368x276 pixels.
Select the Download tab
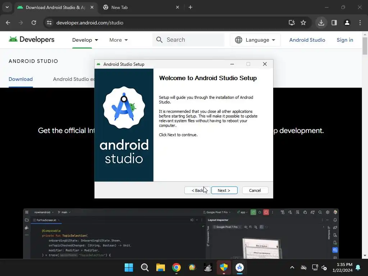click(20, 79)
